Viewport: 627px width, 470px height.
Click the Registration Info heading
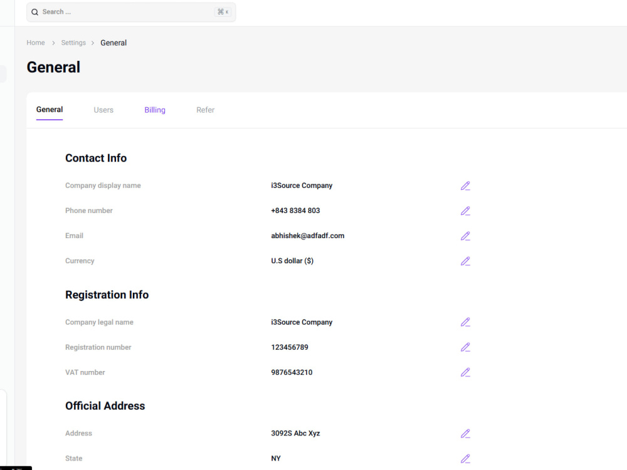107,295
